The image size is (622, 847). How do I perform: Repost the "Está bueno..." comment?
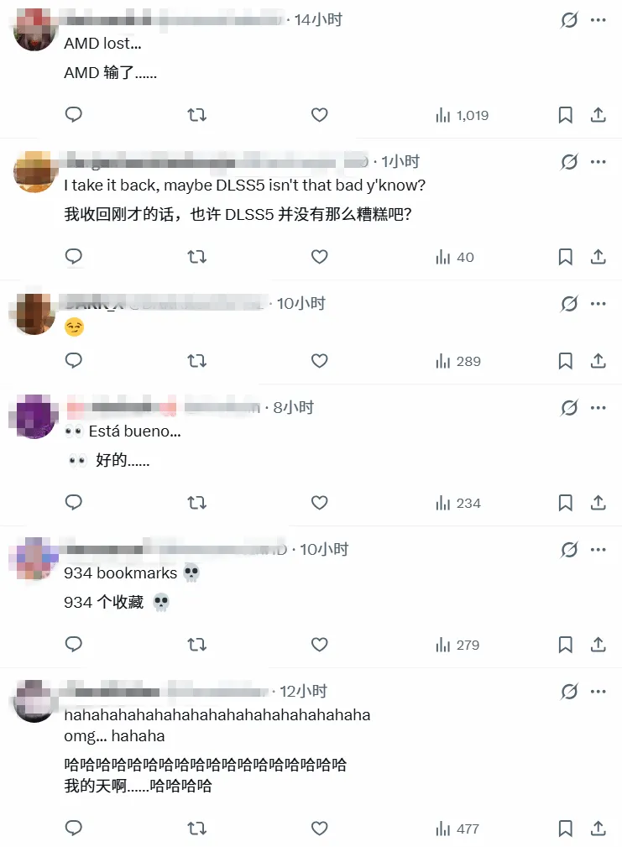[196, 503]
